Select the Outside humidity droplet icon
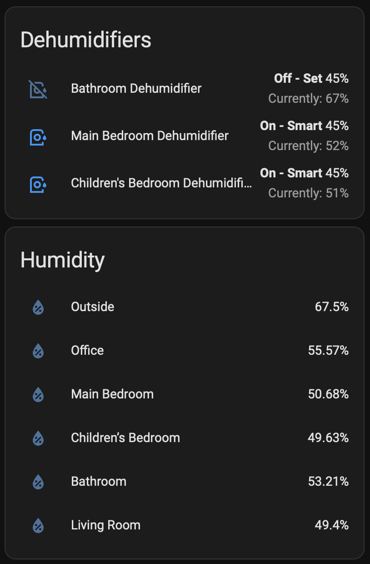This screenshot has width=370, height=564. click(x=38, y=307)
